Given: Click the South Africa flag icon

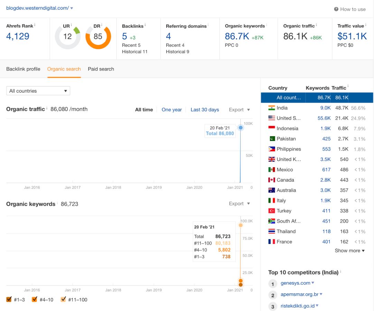Looking at the screenshot, I should [x=271, y=221].
